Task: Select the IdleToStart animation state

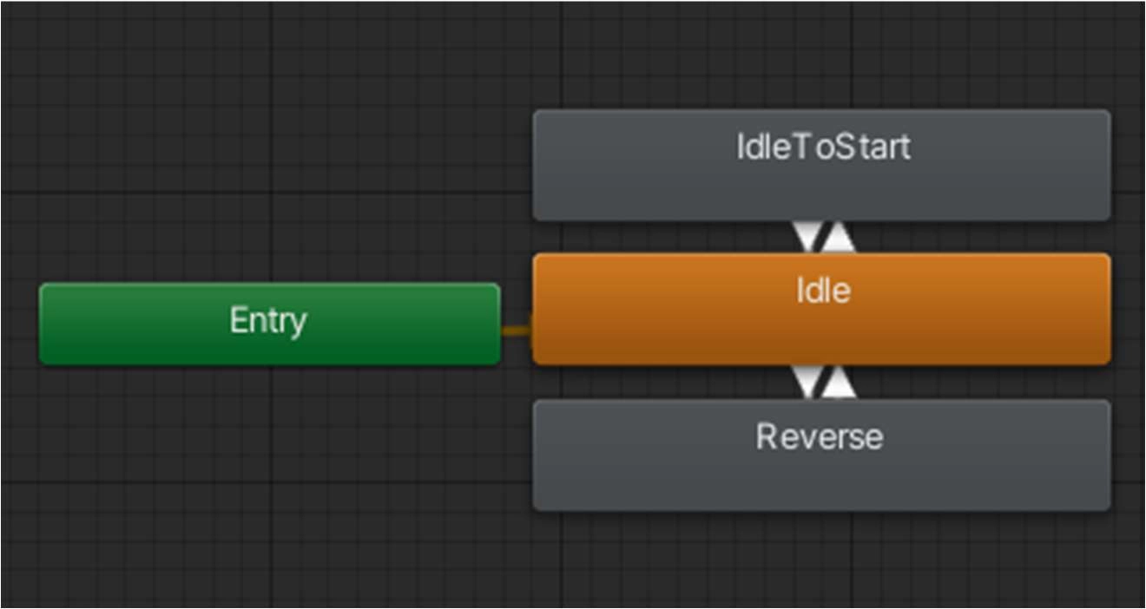Action: click(x=821, y=165)
